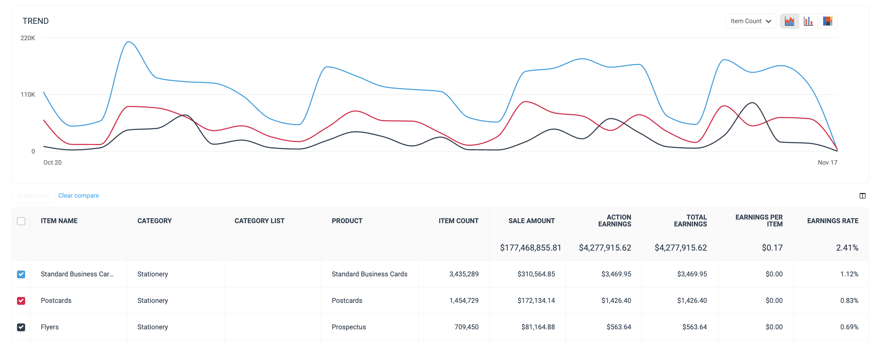Click the Postcards item name cell

coord(56,301)
